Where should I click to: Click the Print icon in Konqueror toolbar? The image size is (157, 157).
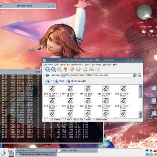(85, 69)
